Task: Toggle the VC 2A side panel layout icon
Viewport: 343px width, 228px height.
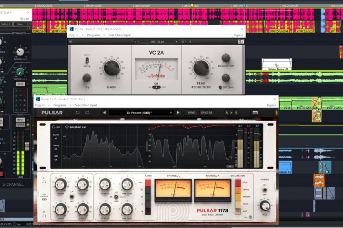Action: click(241, 41)
